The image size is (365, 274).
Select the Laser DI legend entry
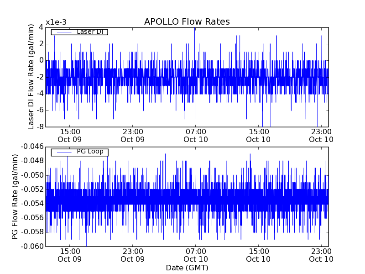coord(79,32)
